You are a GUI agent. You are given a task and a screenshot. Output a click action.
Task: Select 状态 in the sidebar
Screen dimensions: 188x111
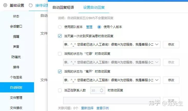click(x=16, y=16)
